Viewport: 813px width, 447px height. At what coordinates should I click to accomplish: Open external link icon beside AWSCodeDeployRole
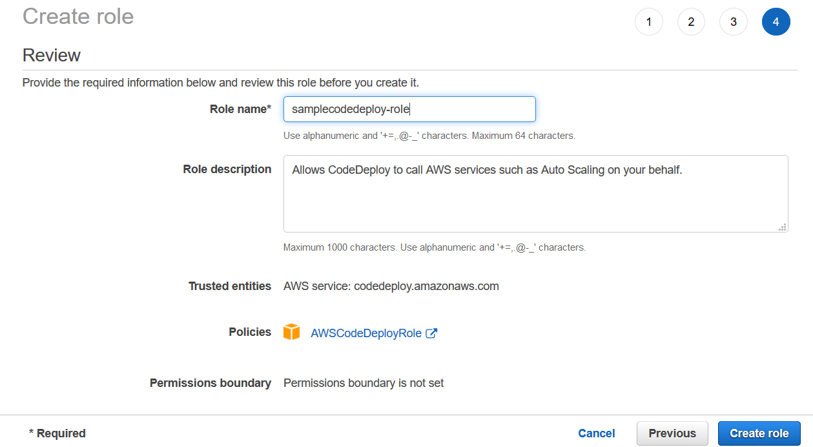point(431,333)
